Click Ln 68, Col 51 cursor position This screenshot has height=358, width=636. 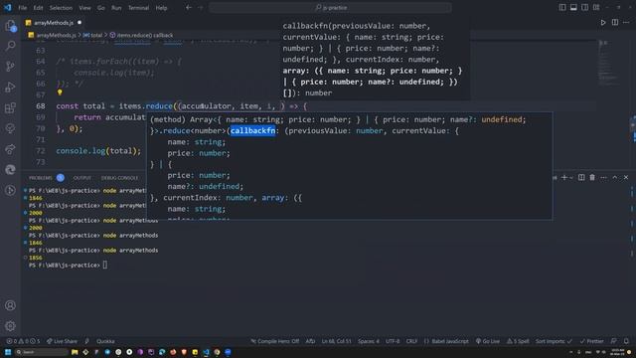tap(336, 341)
